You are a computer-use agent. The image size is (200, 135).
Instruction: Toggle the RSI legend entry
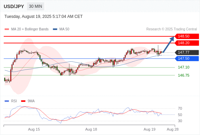coord(11,101)
